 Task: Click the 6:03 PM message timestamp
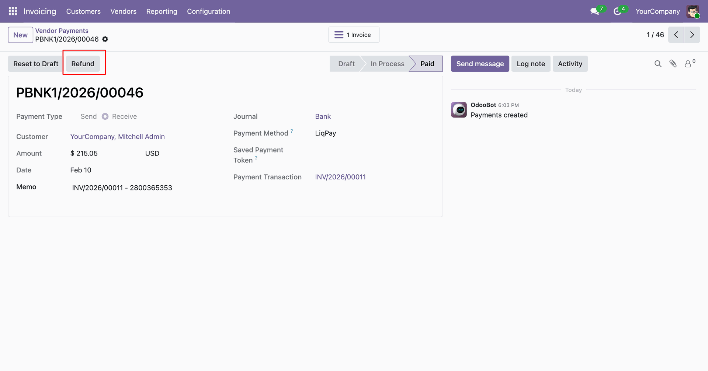(509, 105)
